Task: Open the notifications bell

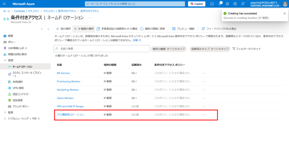Action: click(220, 4)
